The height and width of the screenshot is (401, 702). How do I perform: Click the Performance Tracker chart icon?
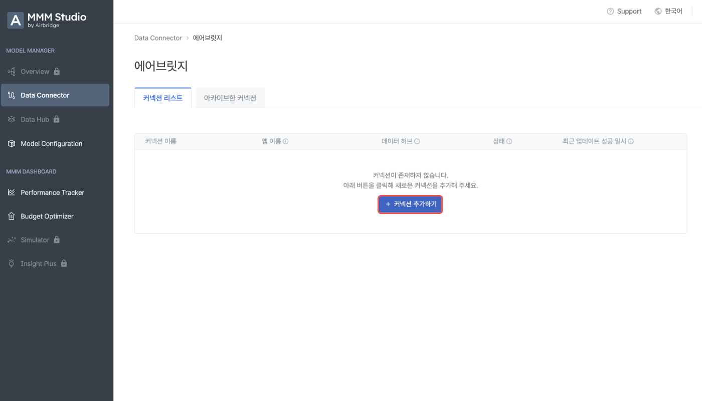(11, 192)
